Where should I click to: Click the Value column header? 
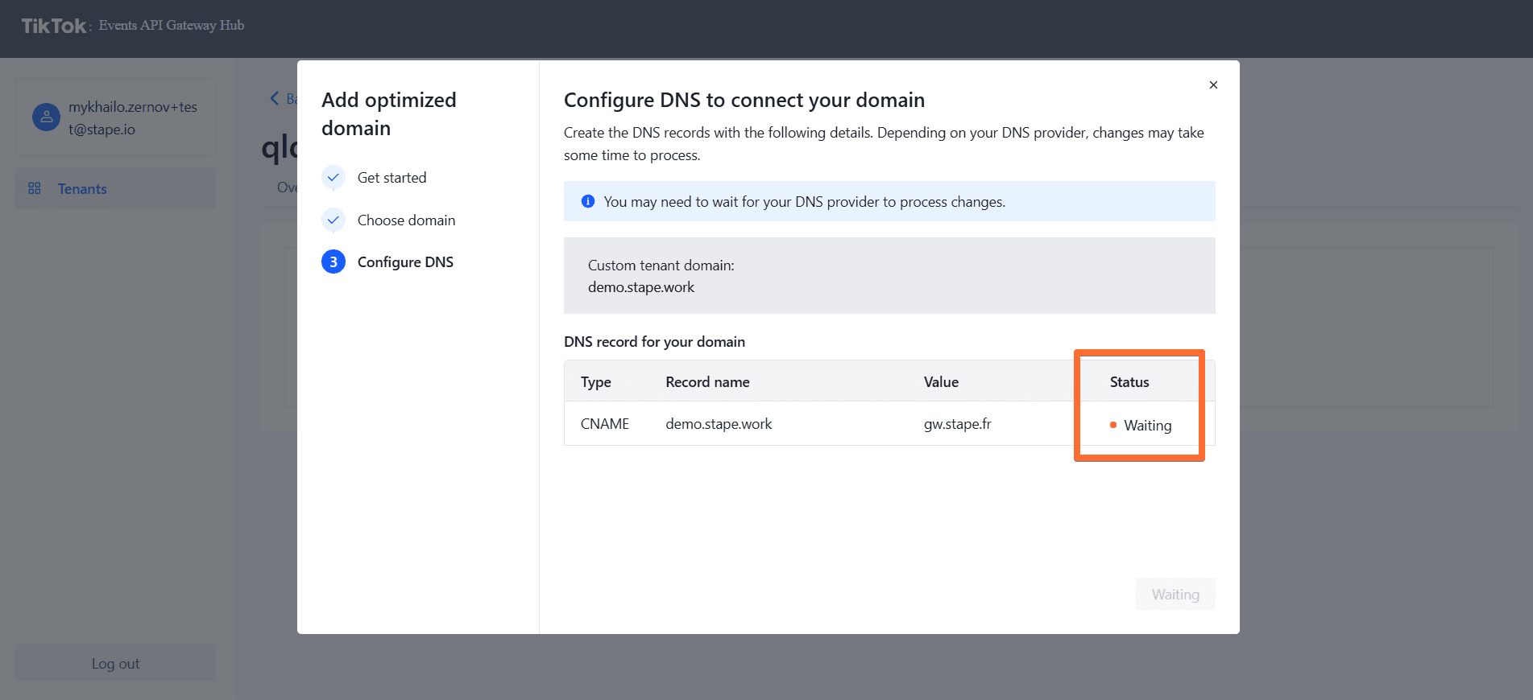(941, 382)
